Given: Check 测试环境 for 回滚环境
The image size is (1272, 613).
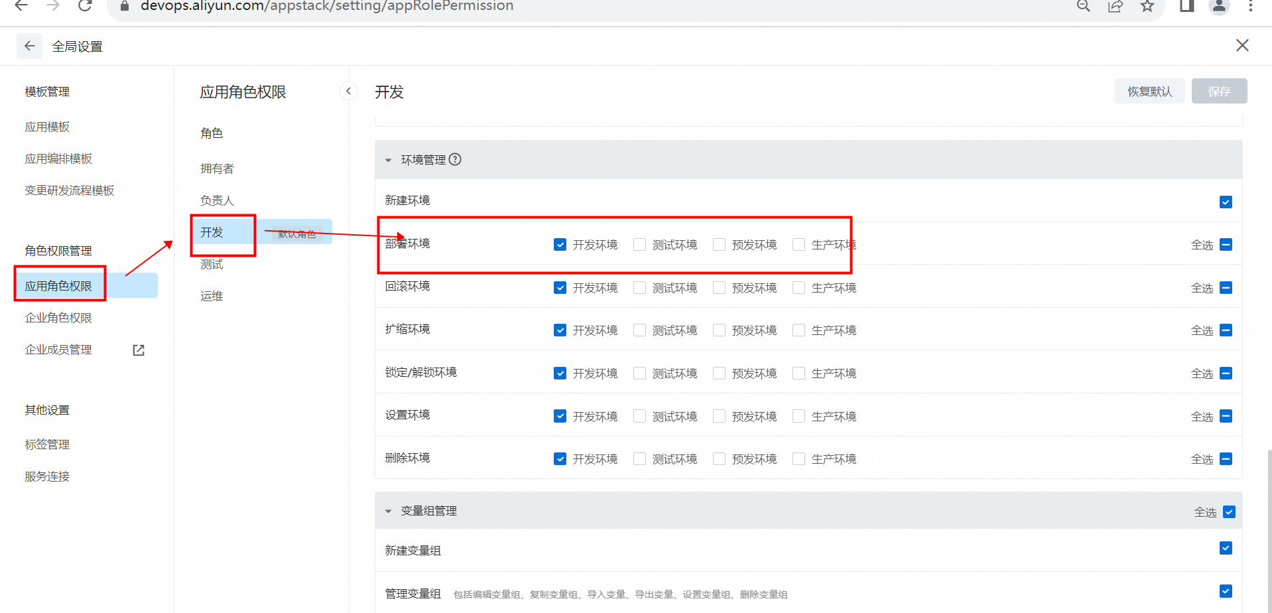Looking at the screenshot, I should tap(640, 288).
